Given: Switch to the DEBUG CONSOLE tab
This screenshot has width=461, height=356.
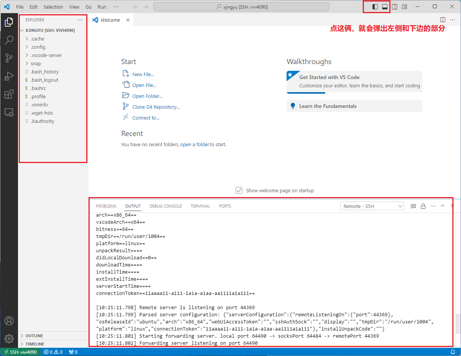Looking at the screenshot, I should point(165,206).
